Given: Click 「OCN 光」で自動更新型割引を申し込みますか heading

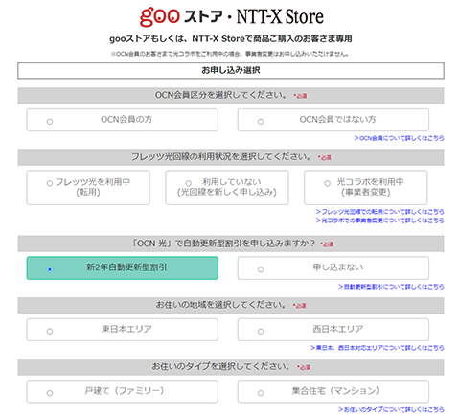Looking at the screenshot, I should [231, 244].
